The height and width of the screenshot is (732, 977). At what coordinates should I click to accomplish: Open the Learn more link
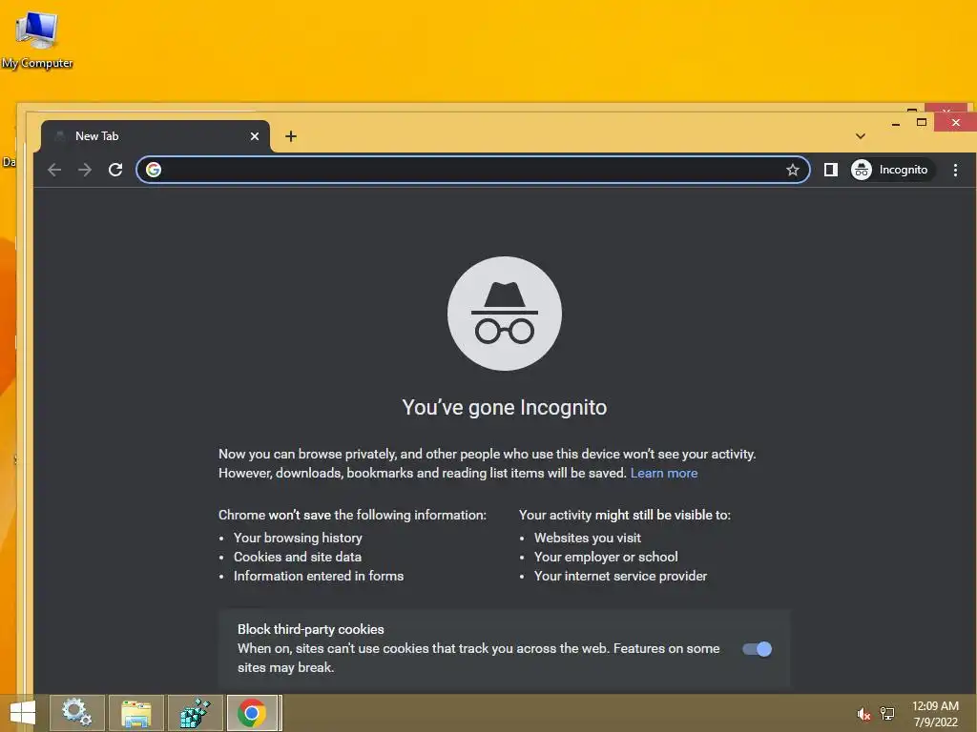pos(664,473)
